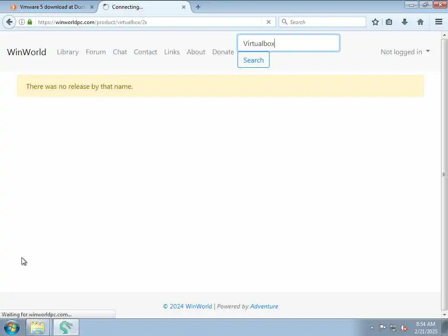Show hidden system tray icons
The image size is (448, 336).
tap(372, 328)
